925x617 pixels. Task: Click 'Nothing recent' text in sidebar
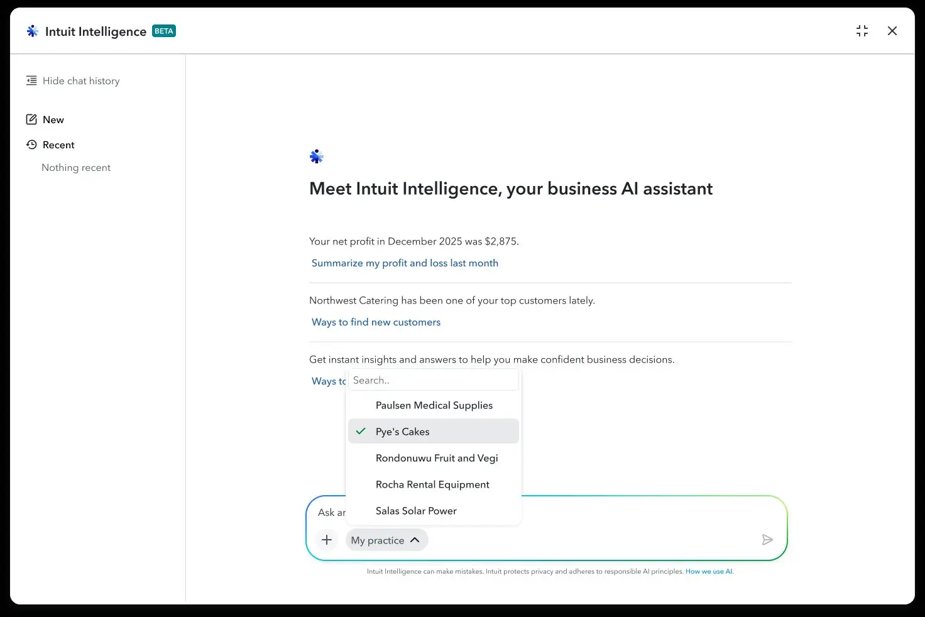point(76,167)
